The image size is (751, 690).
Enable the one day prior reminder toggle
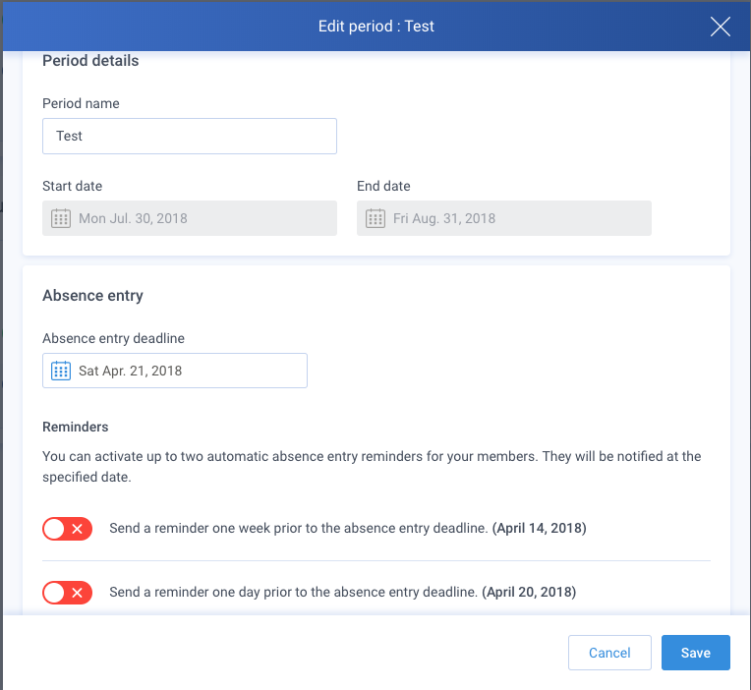[68, 593]
